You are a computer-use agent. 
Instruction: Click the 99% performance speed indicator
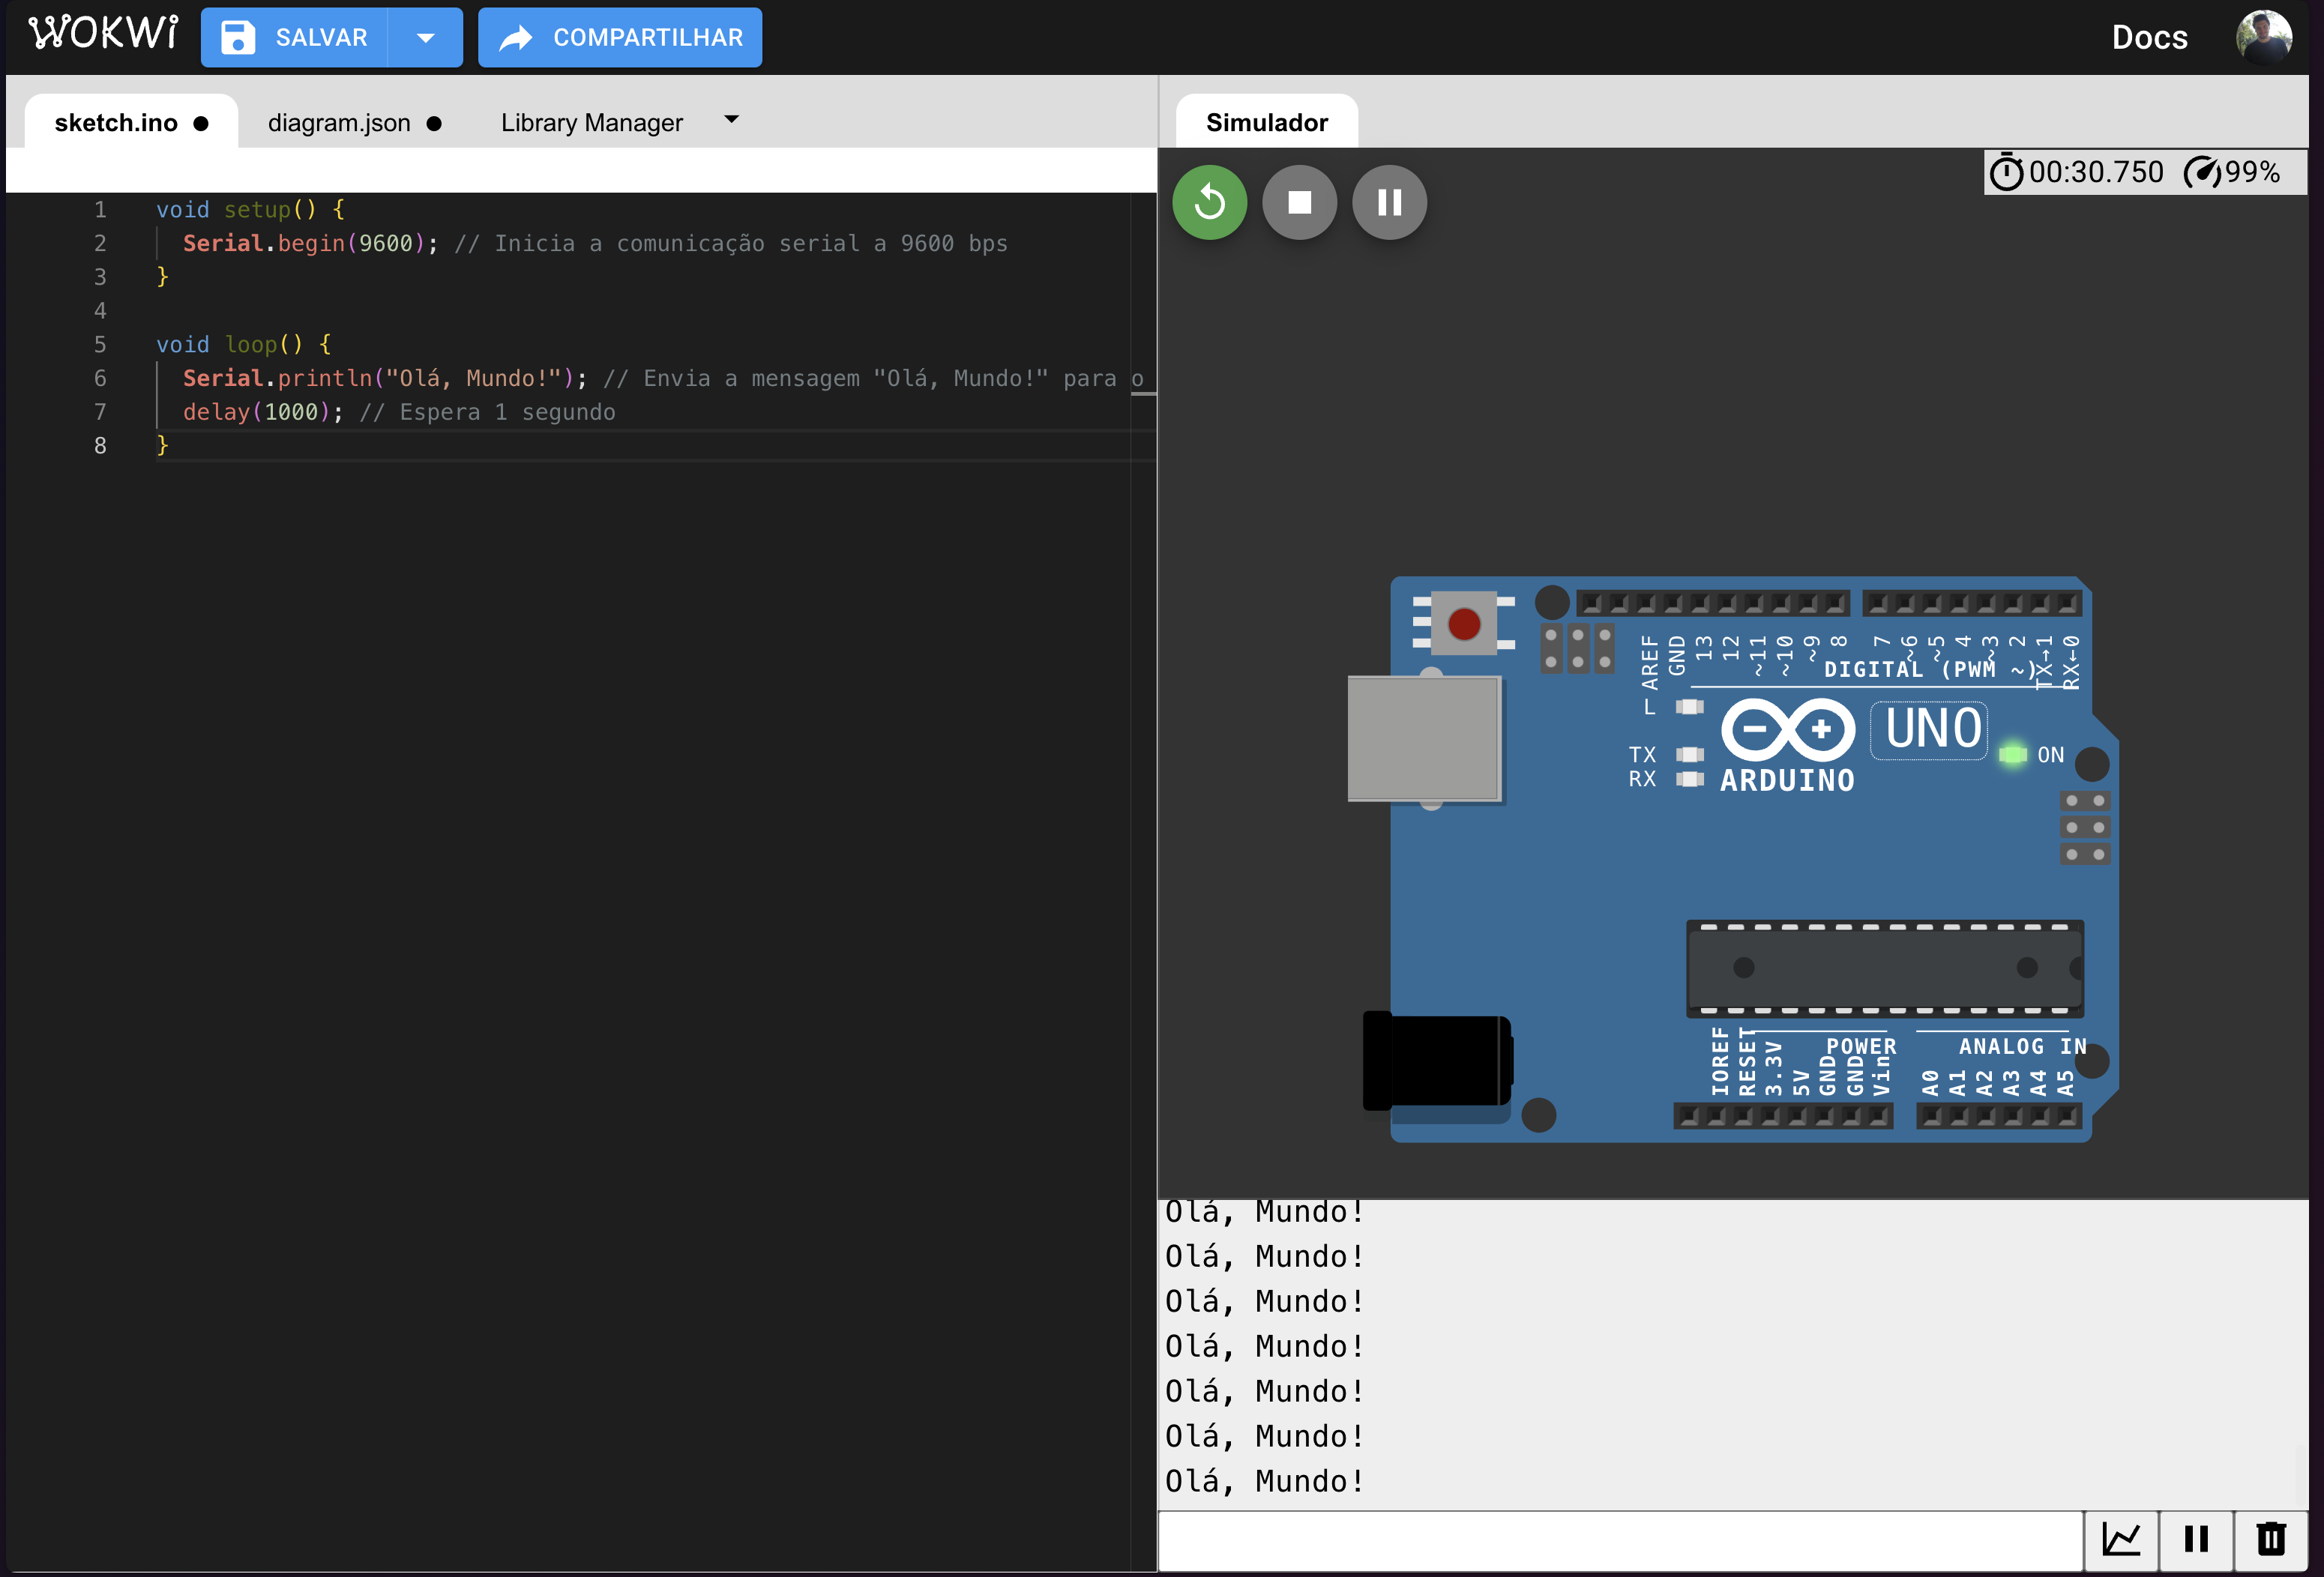[2232, 172]
